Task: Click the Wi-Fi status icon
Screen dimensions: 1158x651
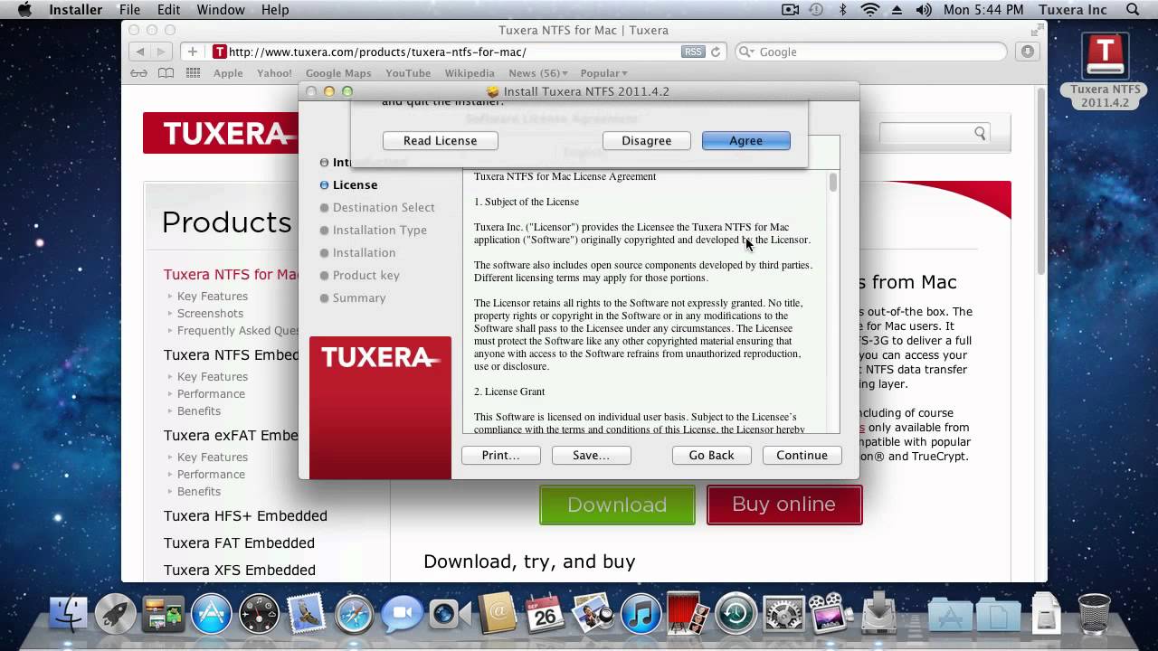Action: pyautogui.click(x=870, y=10)
